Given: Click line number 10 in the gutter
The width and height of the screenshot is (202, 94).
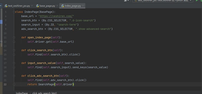Looking at the screenshot, I should tap(5, 33).
